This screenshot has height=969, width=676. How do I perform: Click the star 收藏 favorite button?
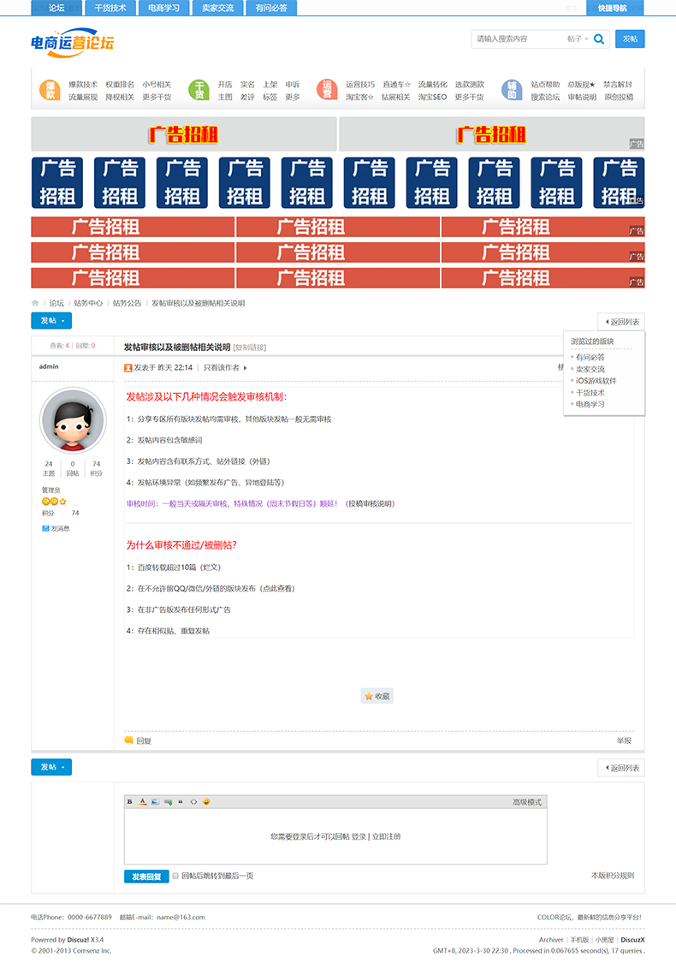pos(377,696)
